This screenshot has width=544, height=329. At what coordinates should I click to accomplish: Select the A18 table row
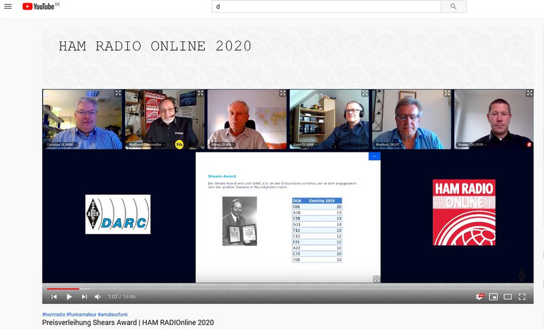(317, 213)
